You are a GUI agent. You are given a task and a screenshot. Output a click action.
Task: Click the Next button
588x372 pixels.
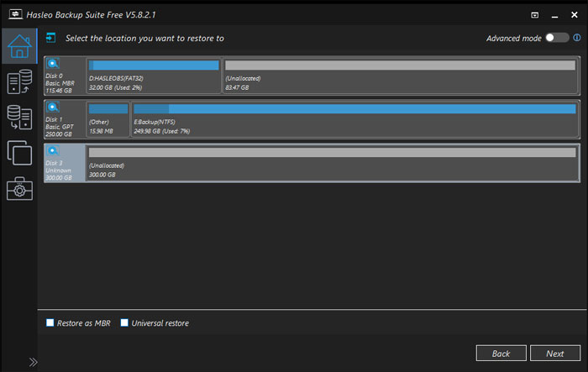[x=555, y=354]
